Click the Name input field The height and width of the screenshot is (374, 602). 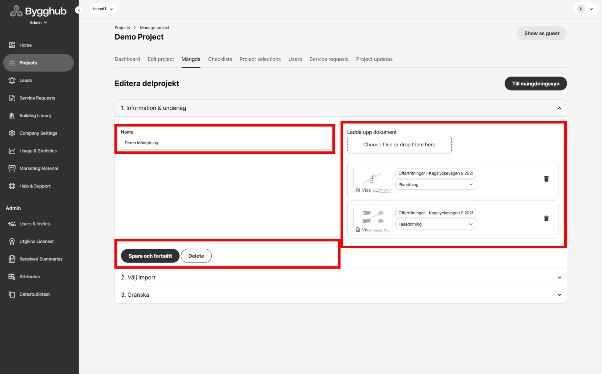(x=226, y=142)
